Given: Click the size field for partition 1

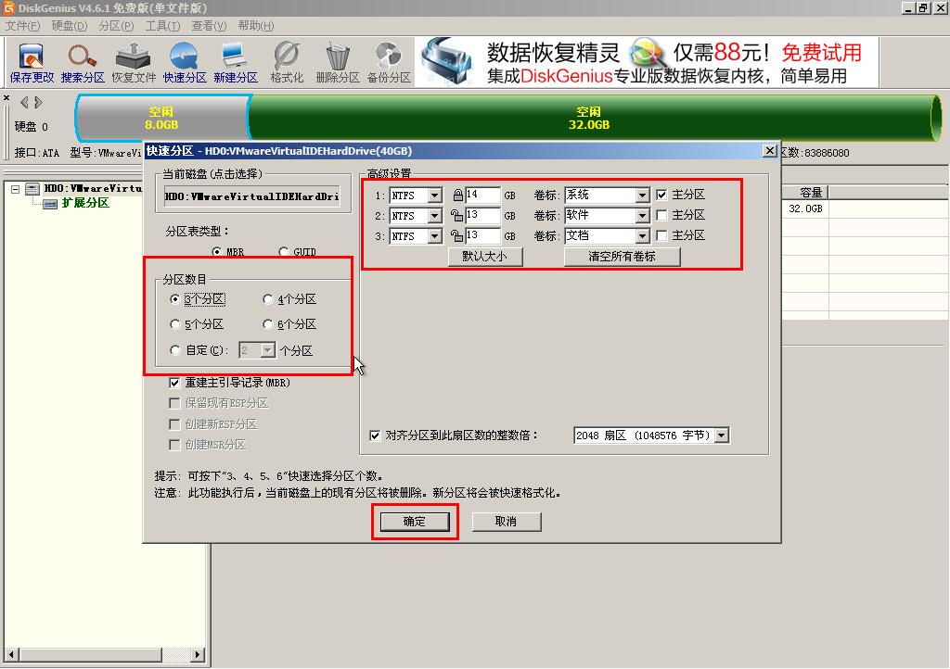Looking at the screenshot, I should click(482, 195).
